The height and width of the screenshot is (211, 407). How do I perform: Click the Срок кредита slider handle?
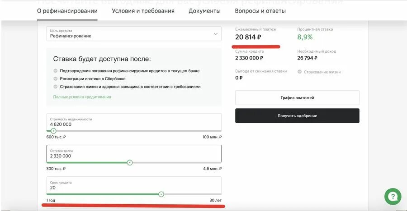161,194
